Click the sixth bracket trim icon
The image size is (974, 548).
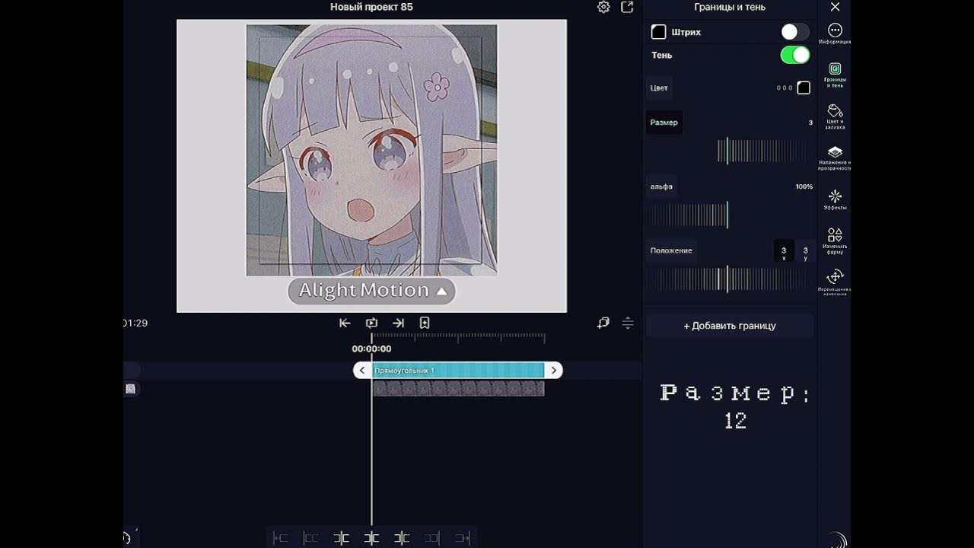[x=431, y=538]
